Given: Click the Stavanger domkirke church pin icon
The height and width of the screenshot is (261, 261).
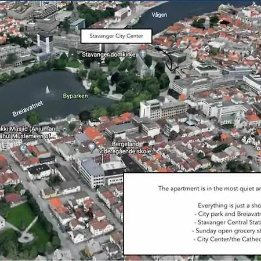Looking at the screenshot, I should [143, 53].
